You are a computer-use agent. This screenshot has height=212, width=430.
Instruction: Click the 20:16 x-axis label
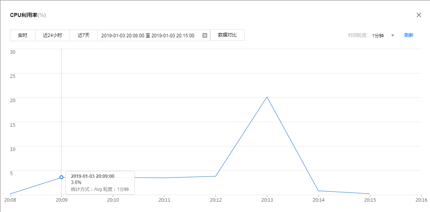(x=421, y=200)
